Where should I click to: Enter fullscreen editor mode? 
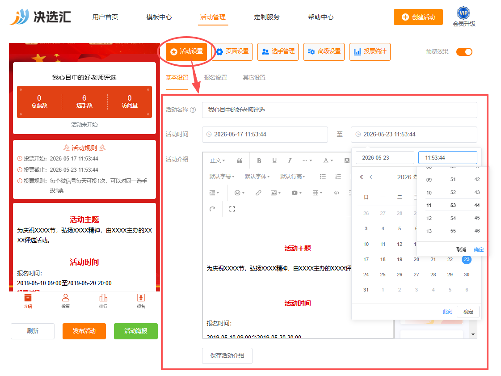pyautogui.click(x=232, y=209)
